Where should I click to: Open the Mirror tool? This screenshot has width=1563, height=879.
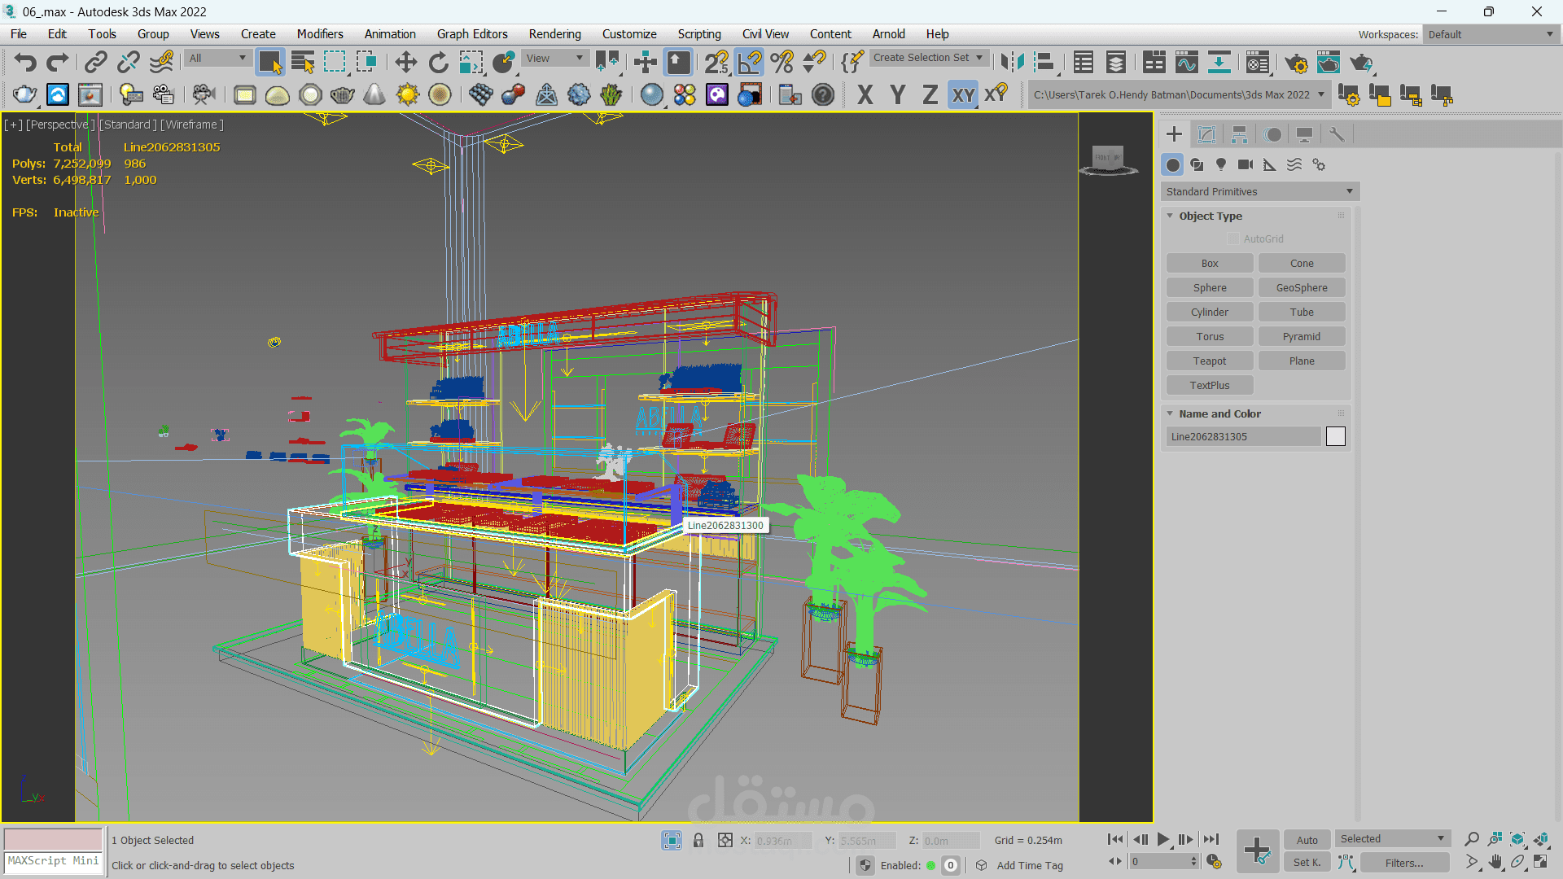pos(1012,63)
